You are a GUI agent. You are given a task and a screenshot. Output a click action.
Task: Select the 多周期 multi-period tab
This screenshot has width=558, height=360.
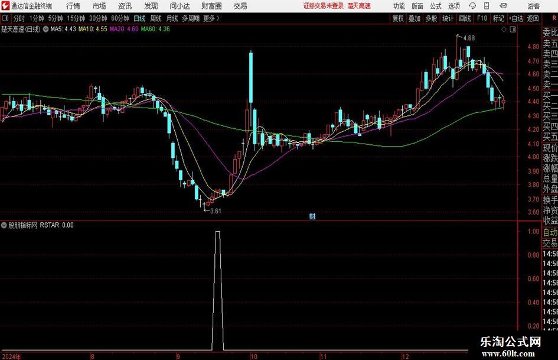point(190,18)
